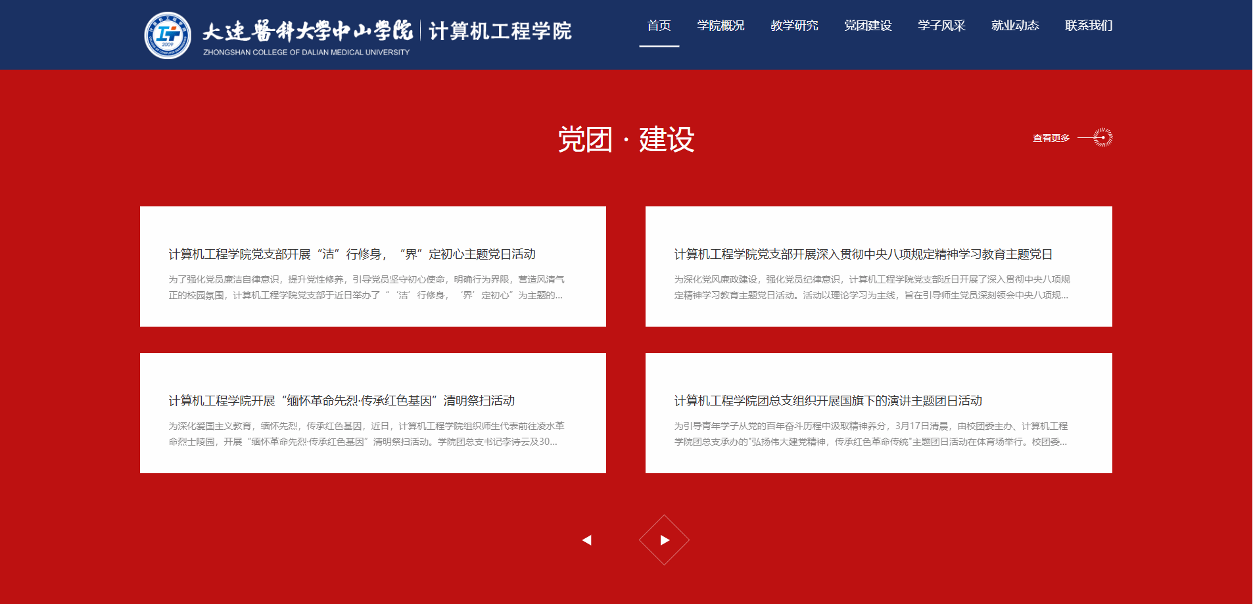This screenshot has height=604, width=1253.
Task: Click the circular sunburst icon beside 查看更多
Action: pos(1102,138)
